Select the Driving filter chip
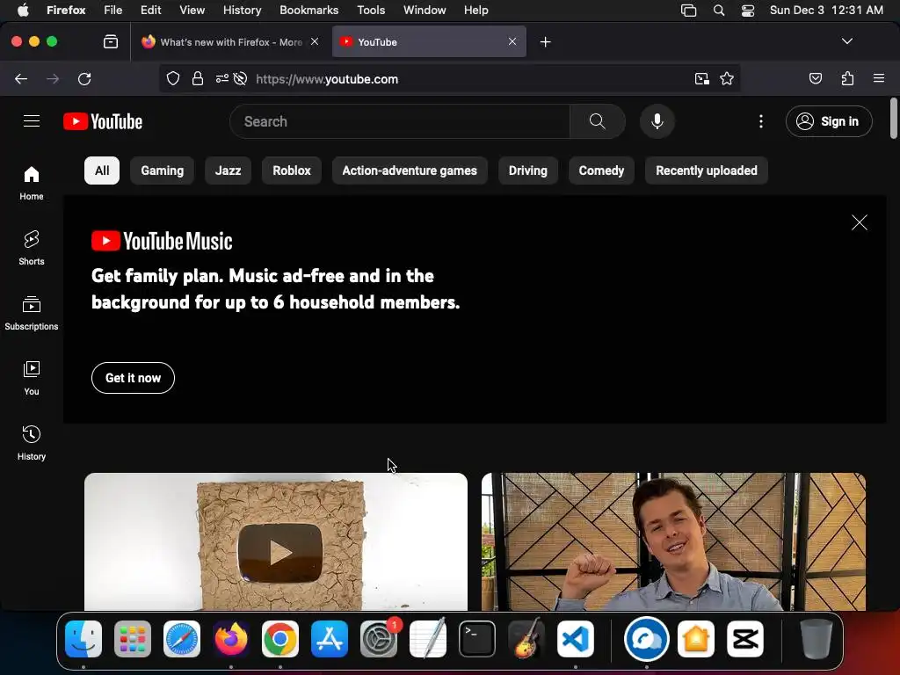Image resolution: width=900 pixels, height=675 pixels. pos(528,171)
